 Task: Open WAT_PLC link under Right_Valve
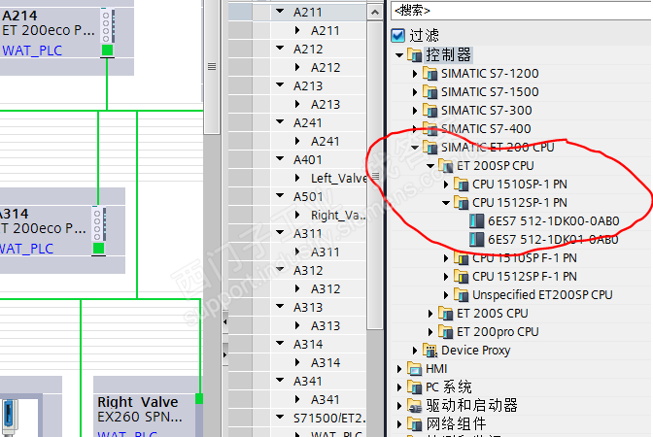point(127,433)
